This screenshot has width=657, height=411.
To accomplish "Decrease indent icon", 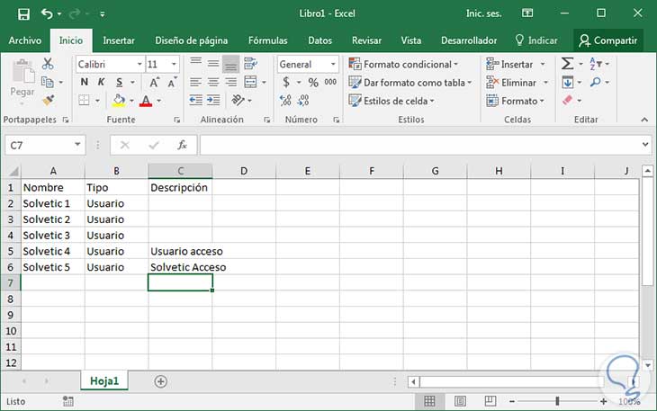I will [195, 100].
